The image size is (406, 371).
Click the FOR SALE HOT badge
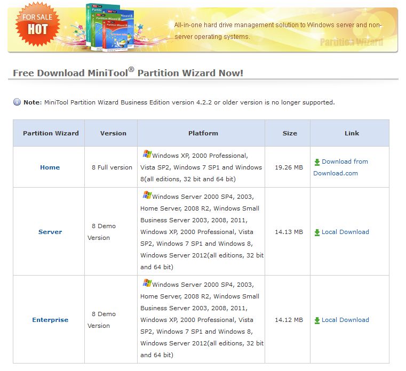(37, 24)
